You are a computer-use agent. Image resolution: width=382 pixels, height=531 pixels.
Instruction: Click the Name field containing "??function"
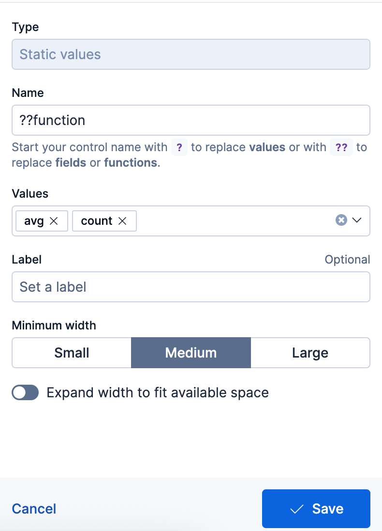(191, 120)
